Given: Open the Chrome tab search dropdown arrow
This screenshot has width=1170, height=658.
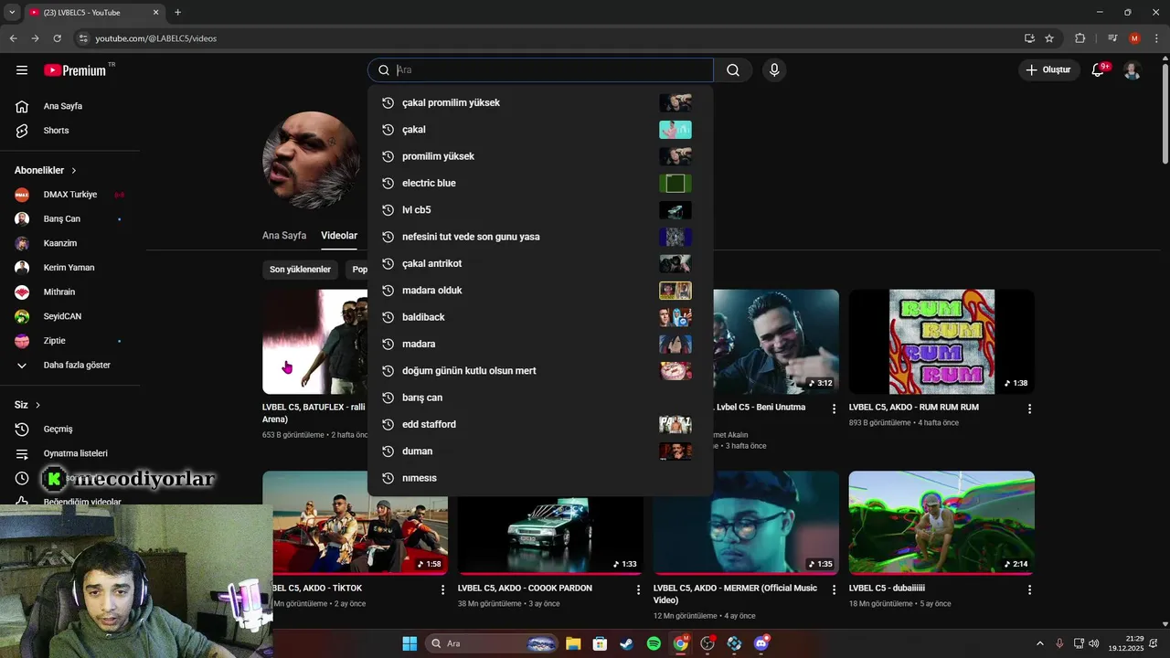Looking at the screenshot, I should (x=12, y=12).
